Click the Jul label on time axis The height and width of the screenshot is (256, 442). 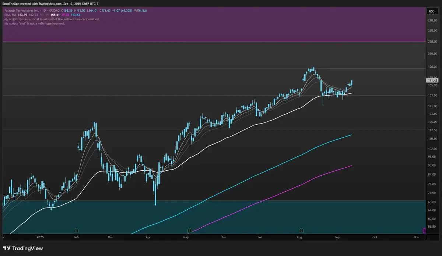(259, 237)
